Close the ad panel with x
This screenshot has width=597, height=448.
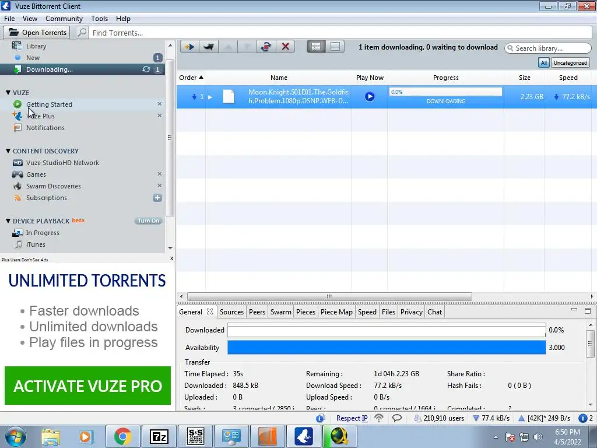171,258
